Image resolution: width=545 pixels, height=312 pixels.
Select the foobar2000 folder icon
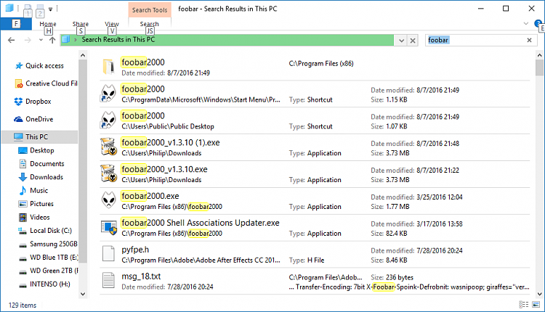(x=108, y=66)
